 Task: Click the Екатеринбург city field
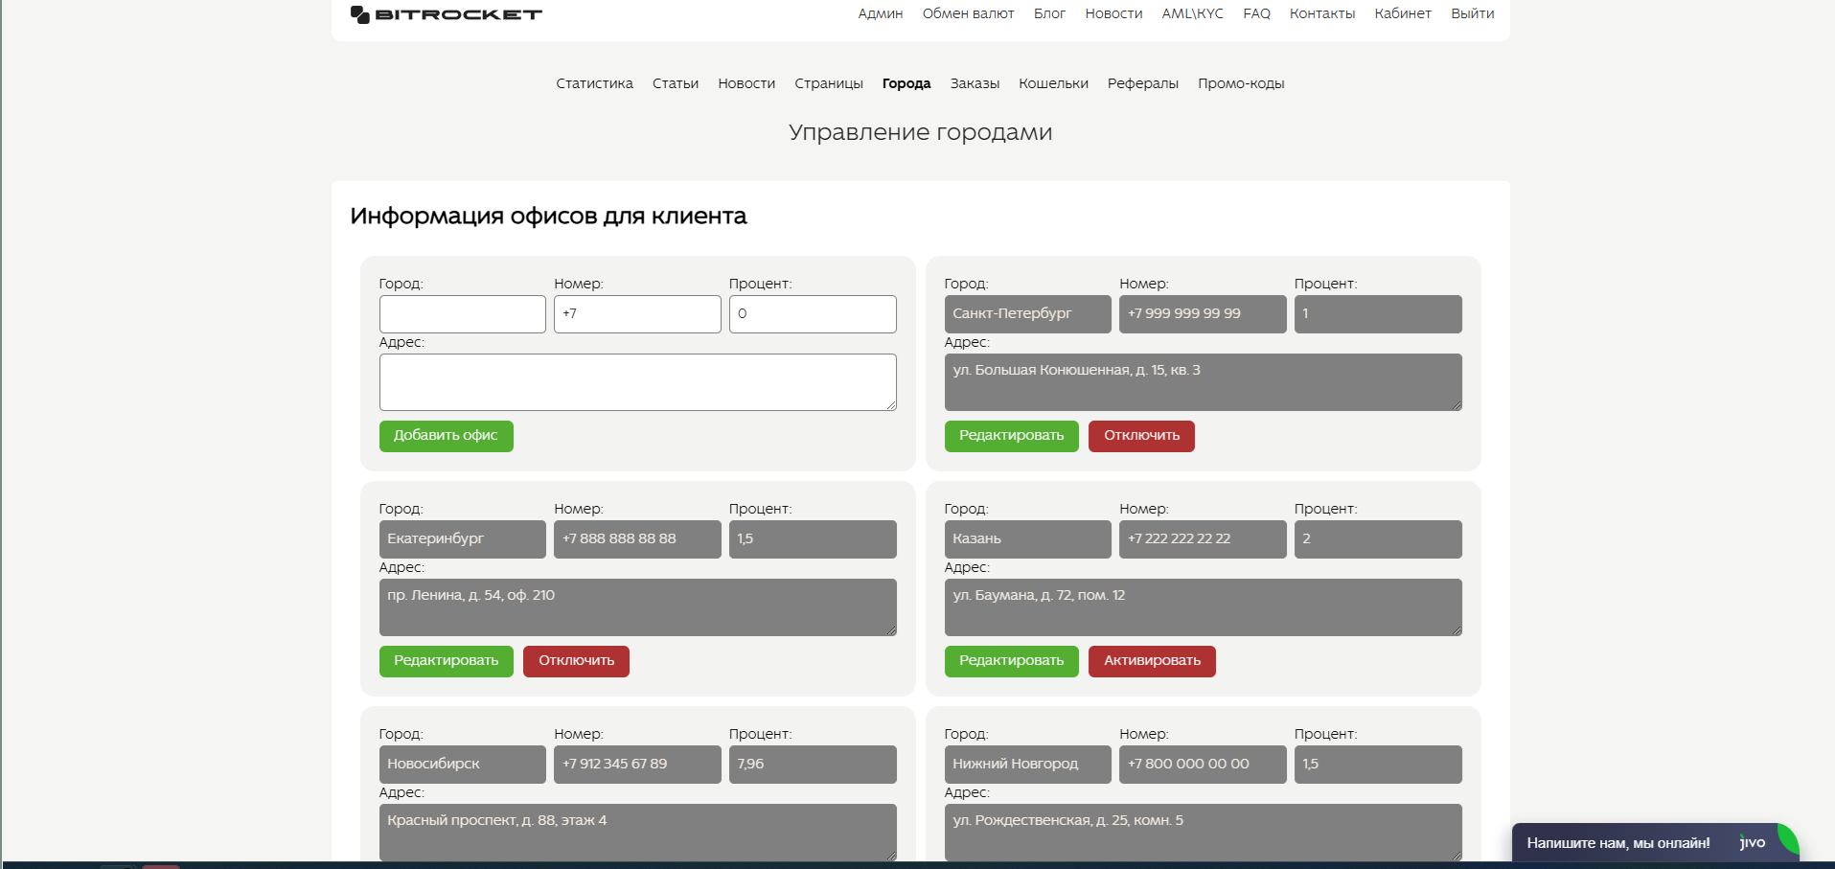(x=463, y=539)
